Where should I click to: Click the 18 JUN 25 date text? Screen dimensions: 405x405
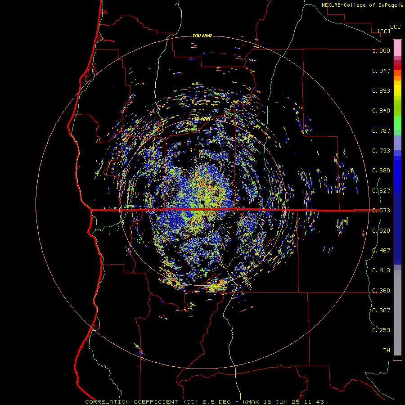point(282,402)
